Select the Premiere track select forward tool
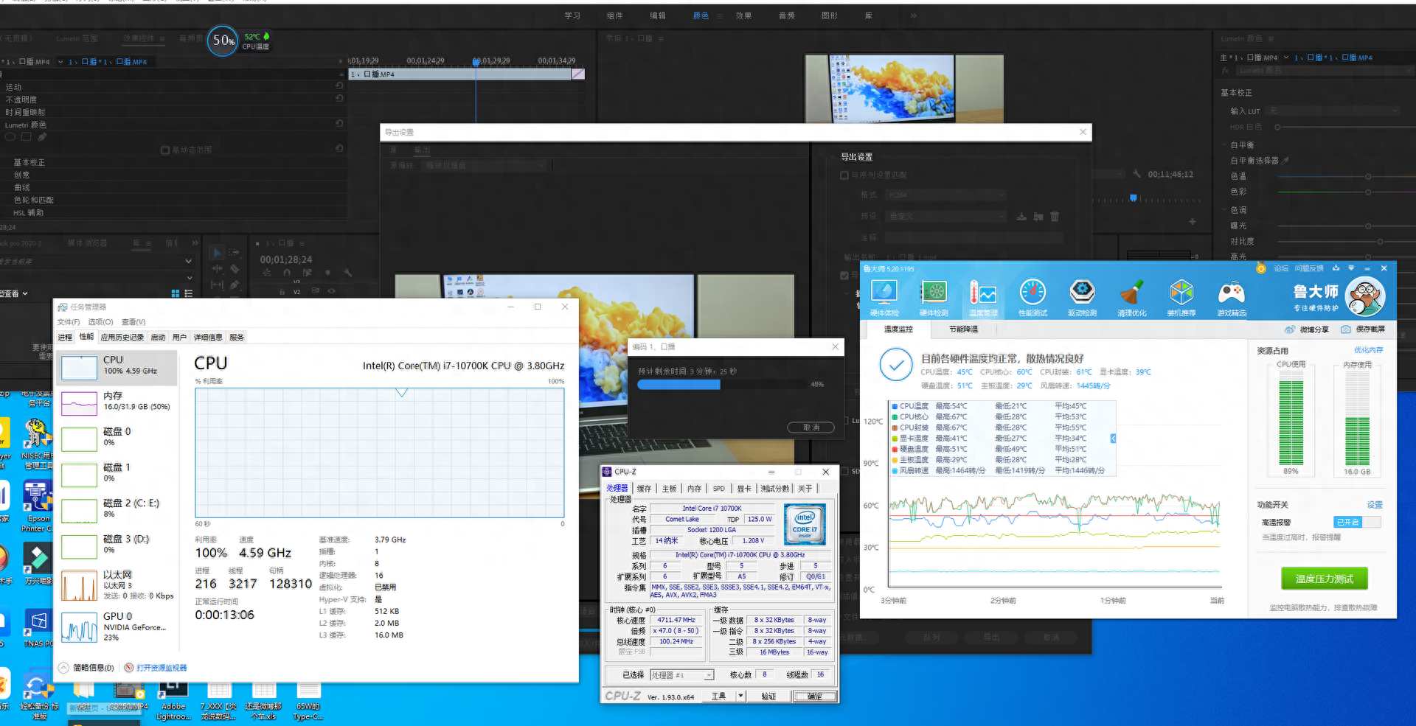The width and height of the screenshot is (1416, 726). click(x=235, y=253)
